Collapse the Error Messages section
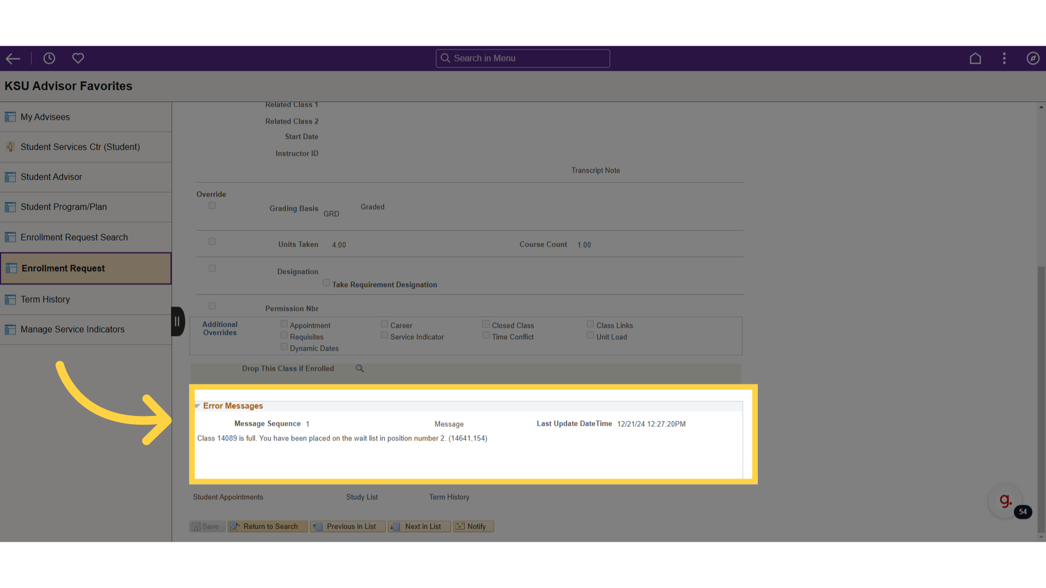The image size is (1046, 588). (x=197, y=406)
